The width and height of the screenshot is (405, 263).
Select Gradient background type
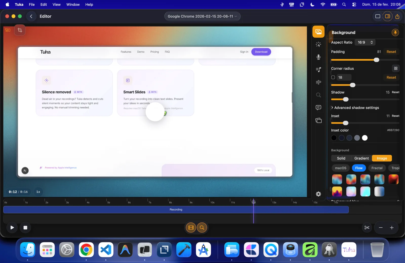(361, 158)
